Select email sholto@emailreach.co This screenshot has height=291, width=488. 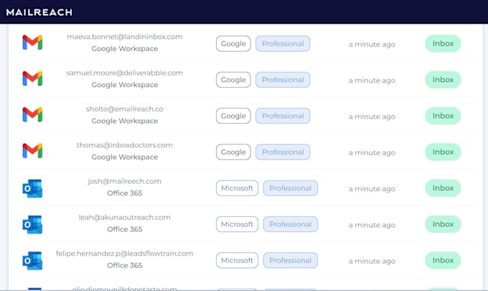pos(124,109)
